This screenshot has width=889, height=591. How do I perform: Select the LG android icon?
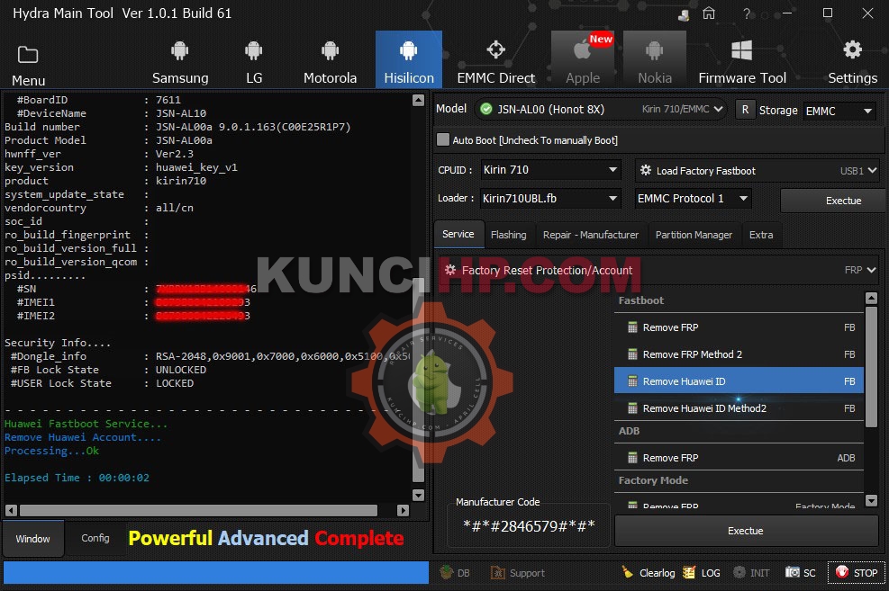click(253, 51)
